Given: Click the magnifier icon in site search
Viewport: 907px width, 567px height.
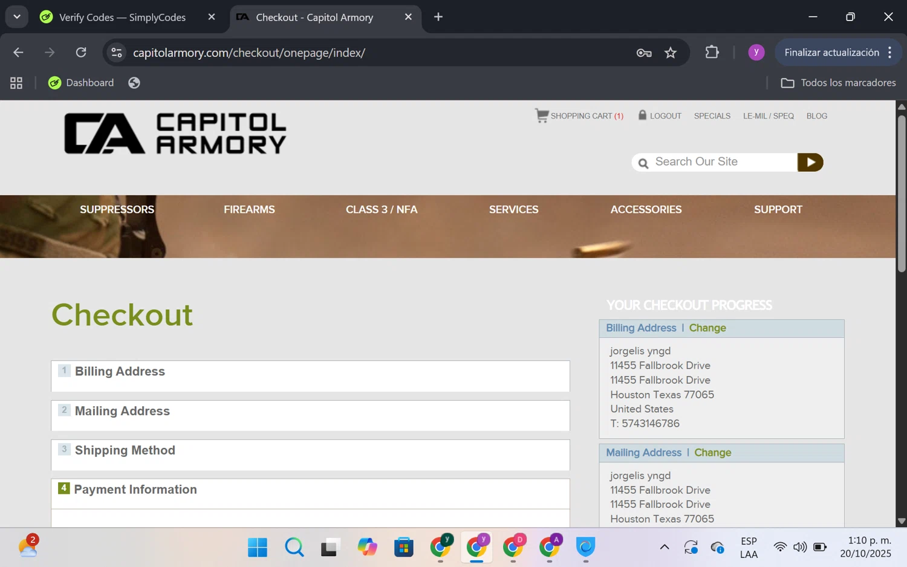Looking at the screenshot, I should click(x=643, y=163).
